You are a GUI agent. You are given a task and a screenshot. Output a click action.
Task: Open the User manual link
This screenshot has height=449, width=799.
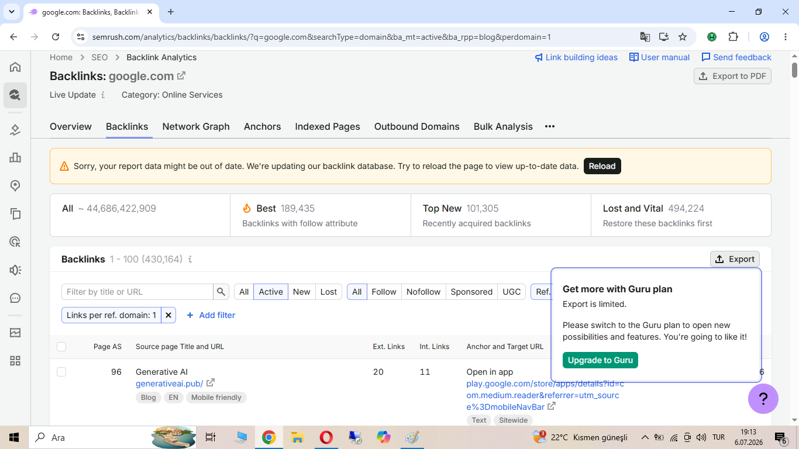659,57
